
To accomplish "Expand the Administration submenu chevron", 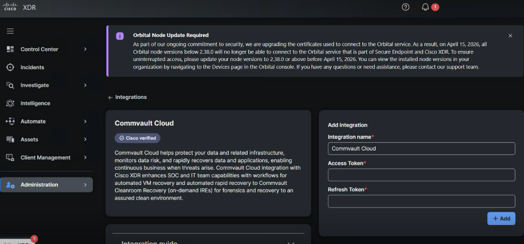I will [85, 185].
